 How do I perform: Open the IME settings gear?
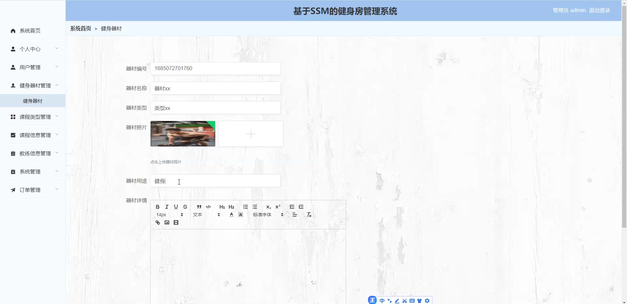click(427, 301)
